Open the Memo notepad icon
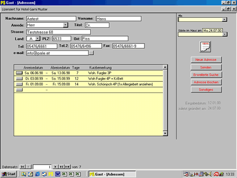This screenshot has height=178, width=237. 205,46
